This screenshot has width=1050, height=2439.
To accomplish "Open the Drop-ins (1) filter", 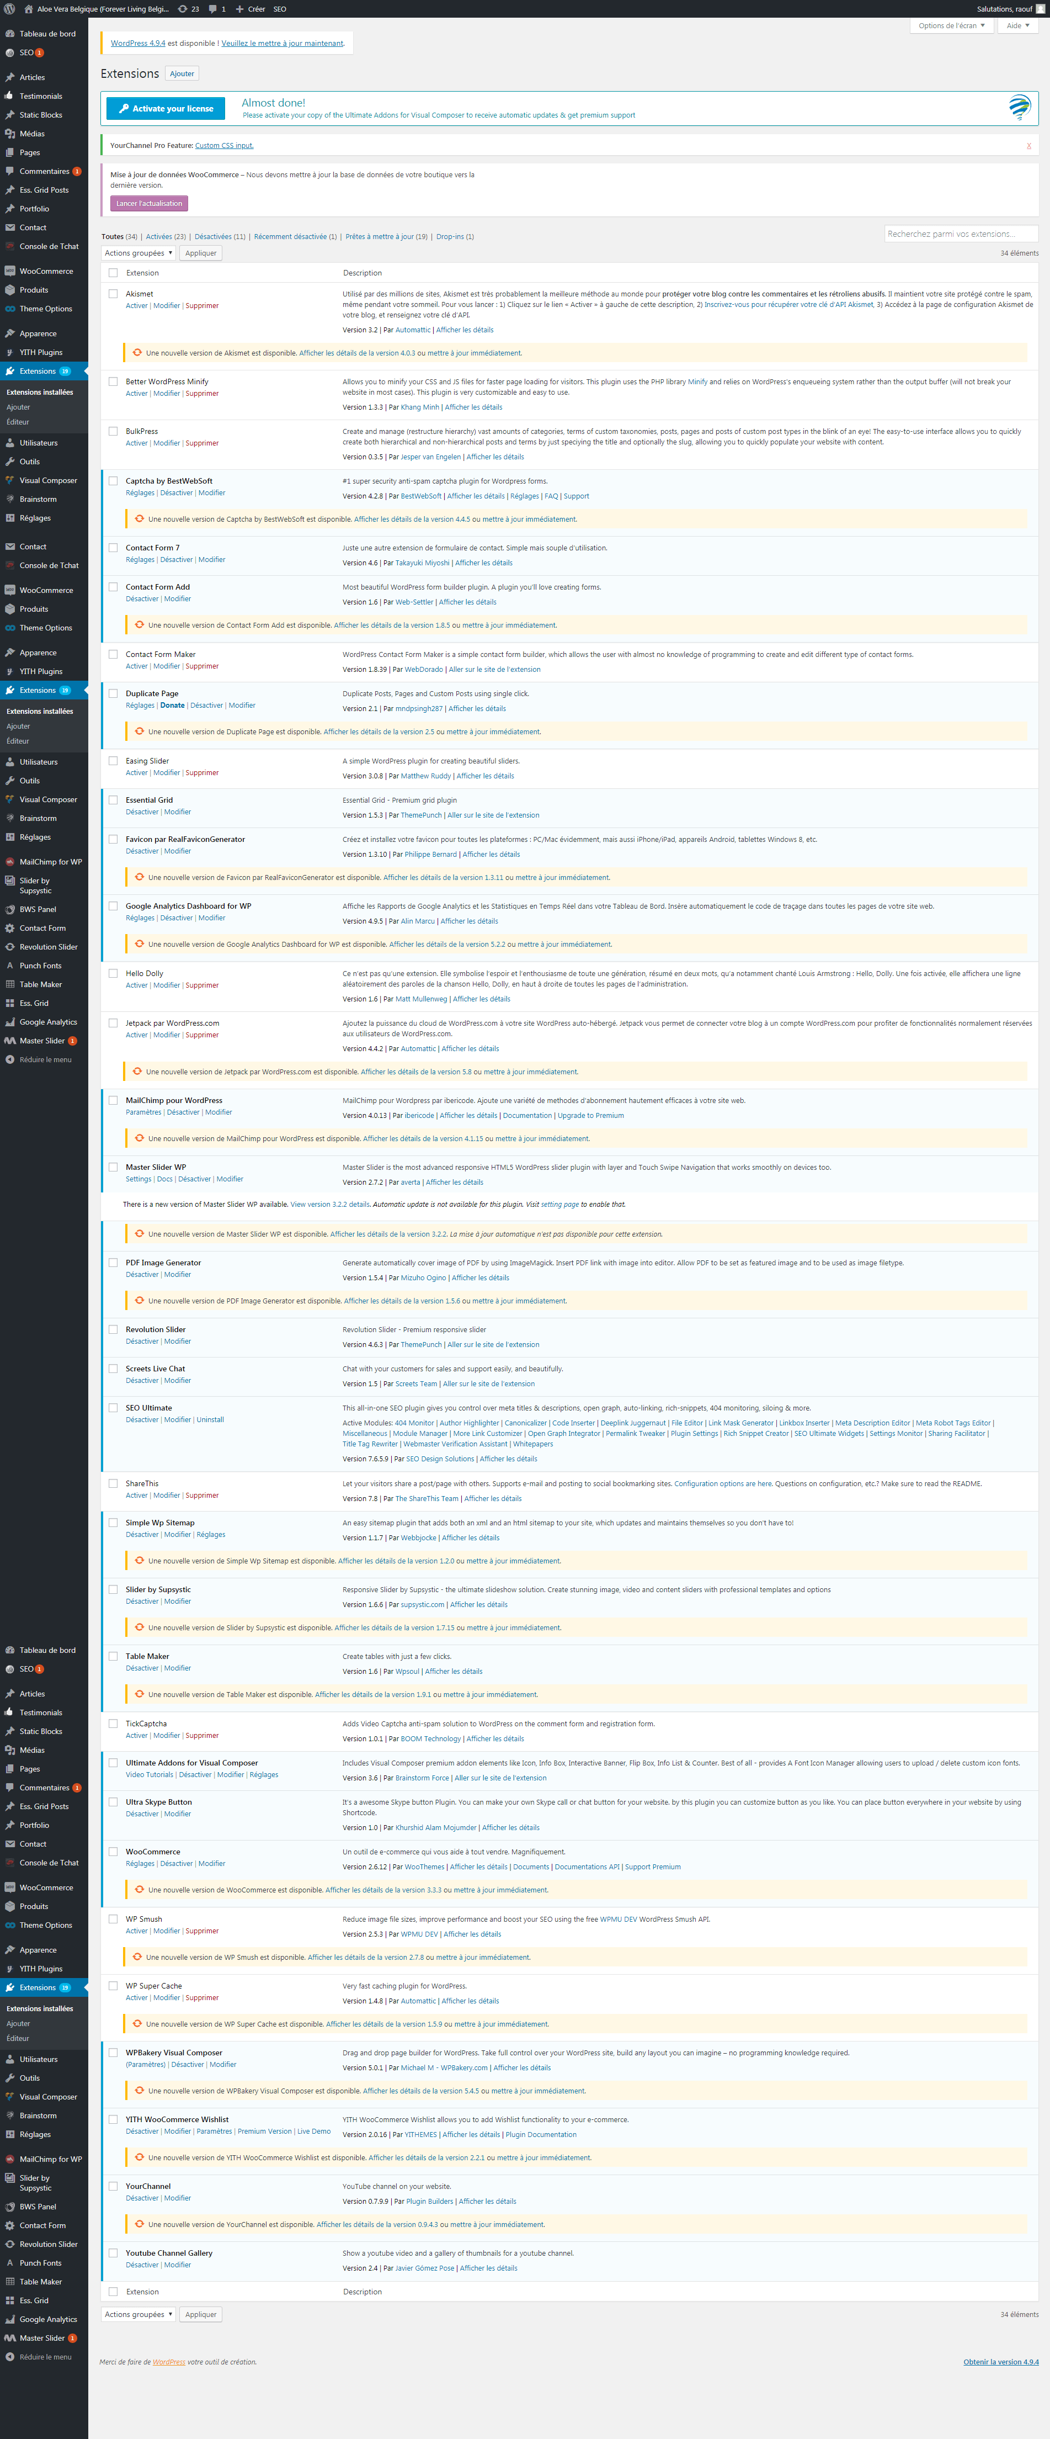I will pyautogui.click(x=455, y=237).
